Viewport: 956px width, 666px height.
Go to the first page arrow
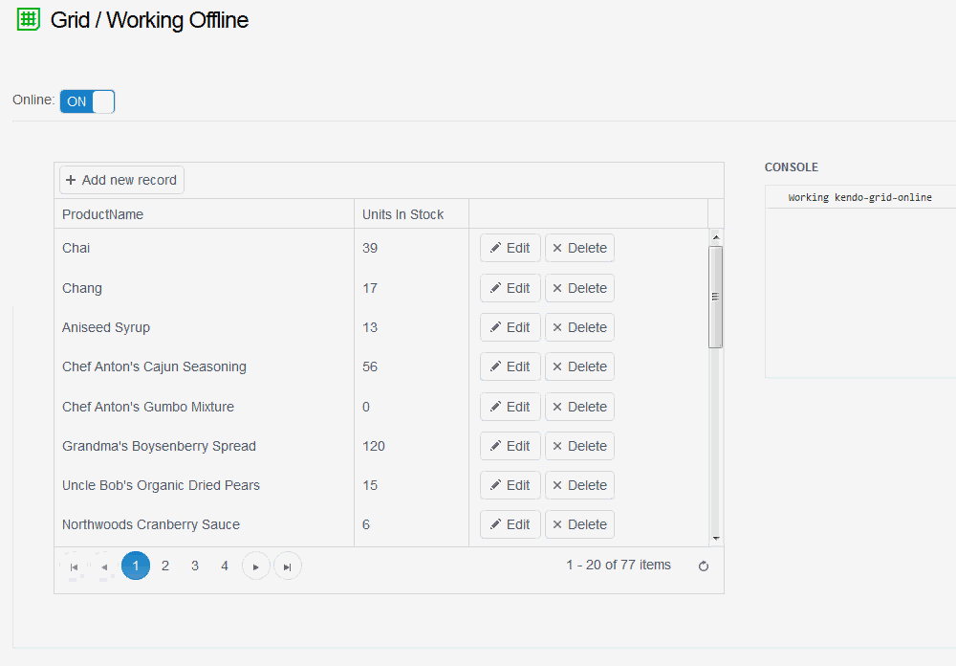click(74, 566)
